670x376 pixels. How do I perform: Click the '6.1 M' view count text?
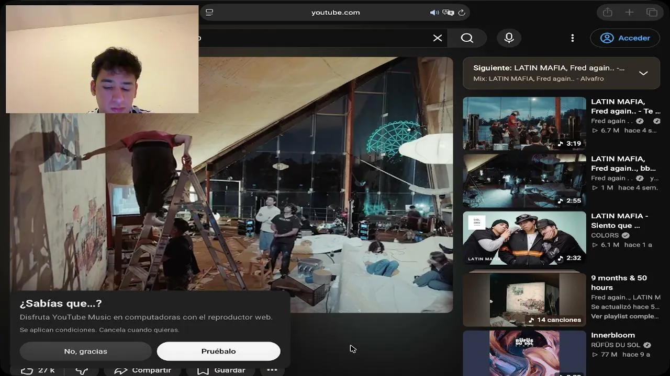(609, 245)
